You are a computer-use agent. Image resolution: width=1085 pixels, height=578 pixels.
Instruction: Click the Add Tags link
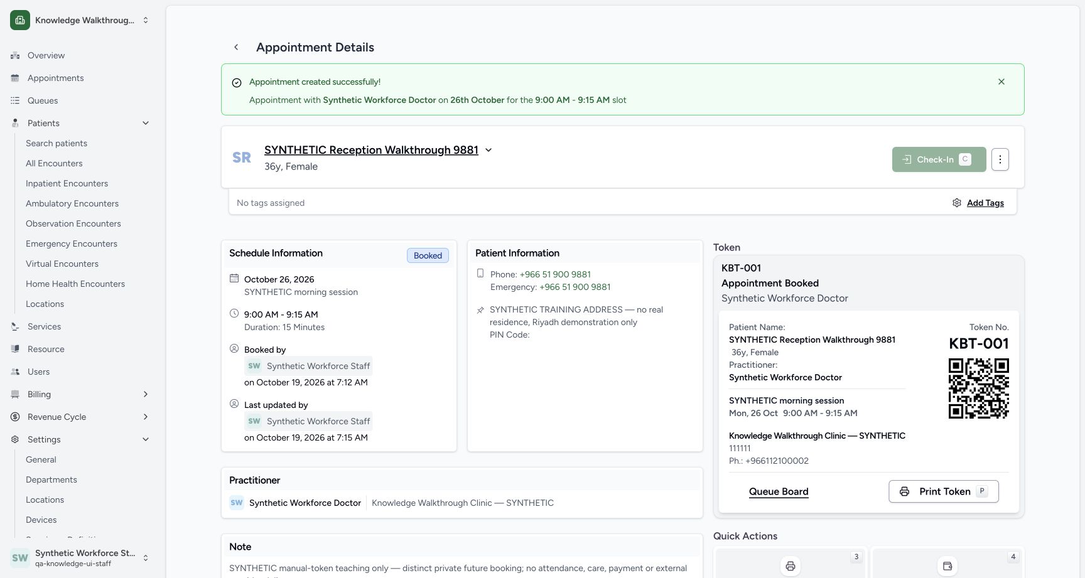coord(985,203)
